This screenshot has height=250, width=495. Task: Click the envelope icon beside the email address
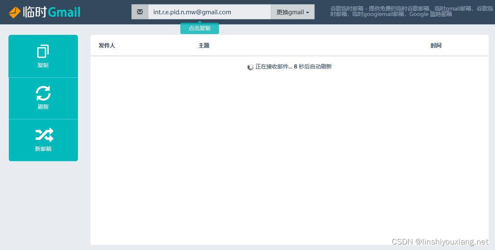(x=140, y=12)
